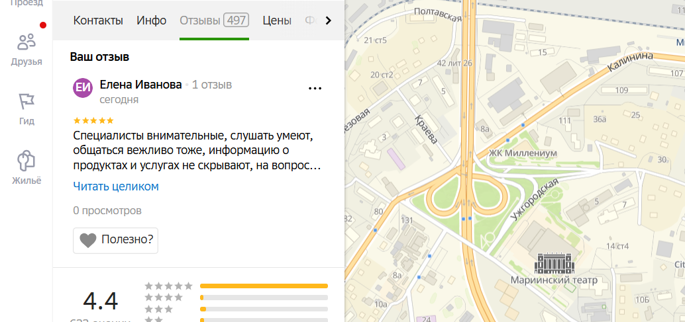Viewport: 685px width, 322px height.
Task: Click building number 109 on map
Action: [621, 90]
